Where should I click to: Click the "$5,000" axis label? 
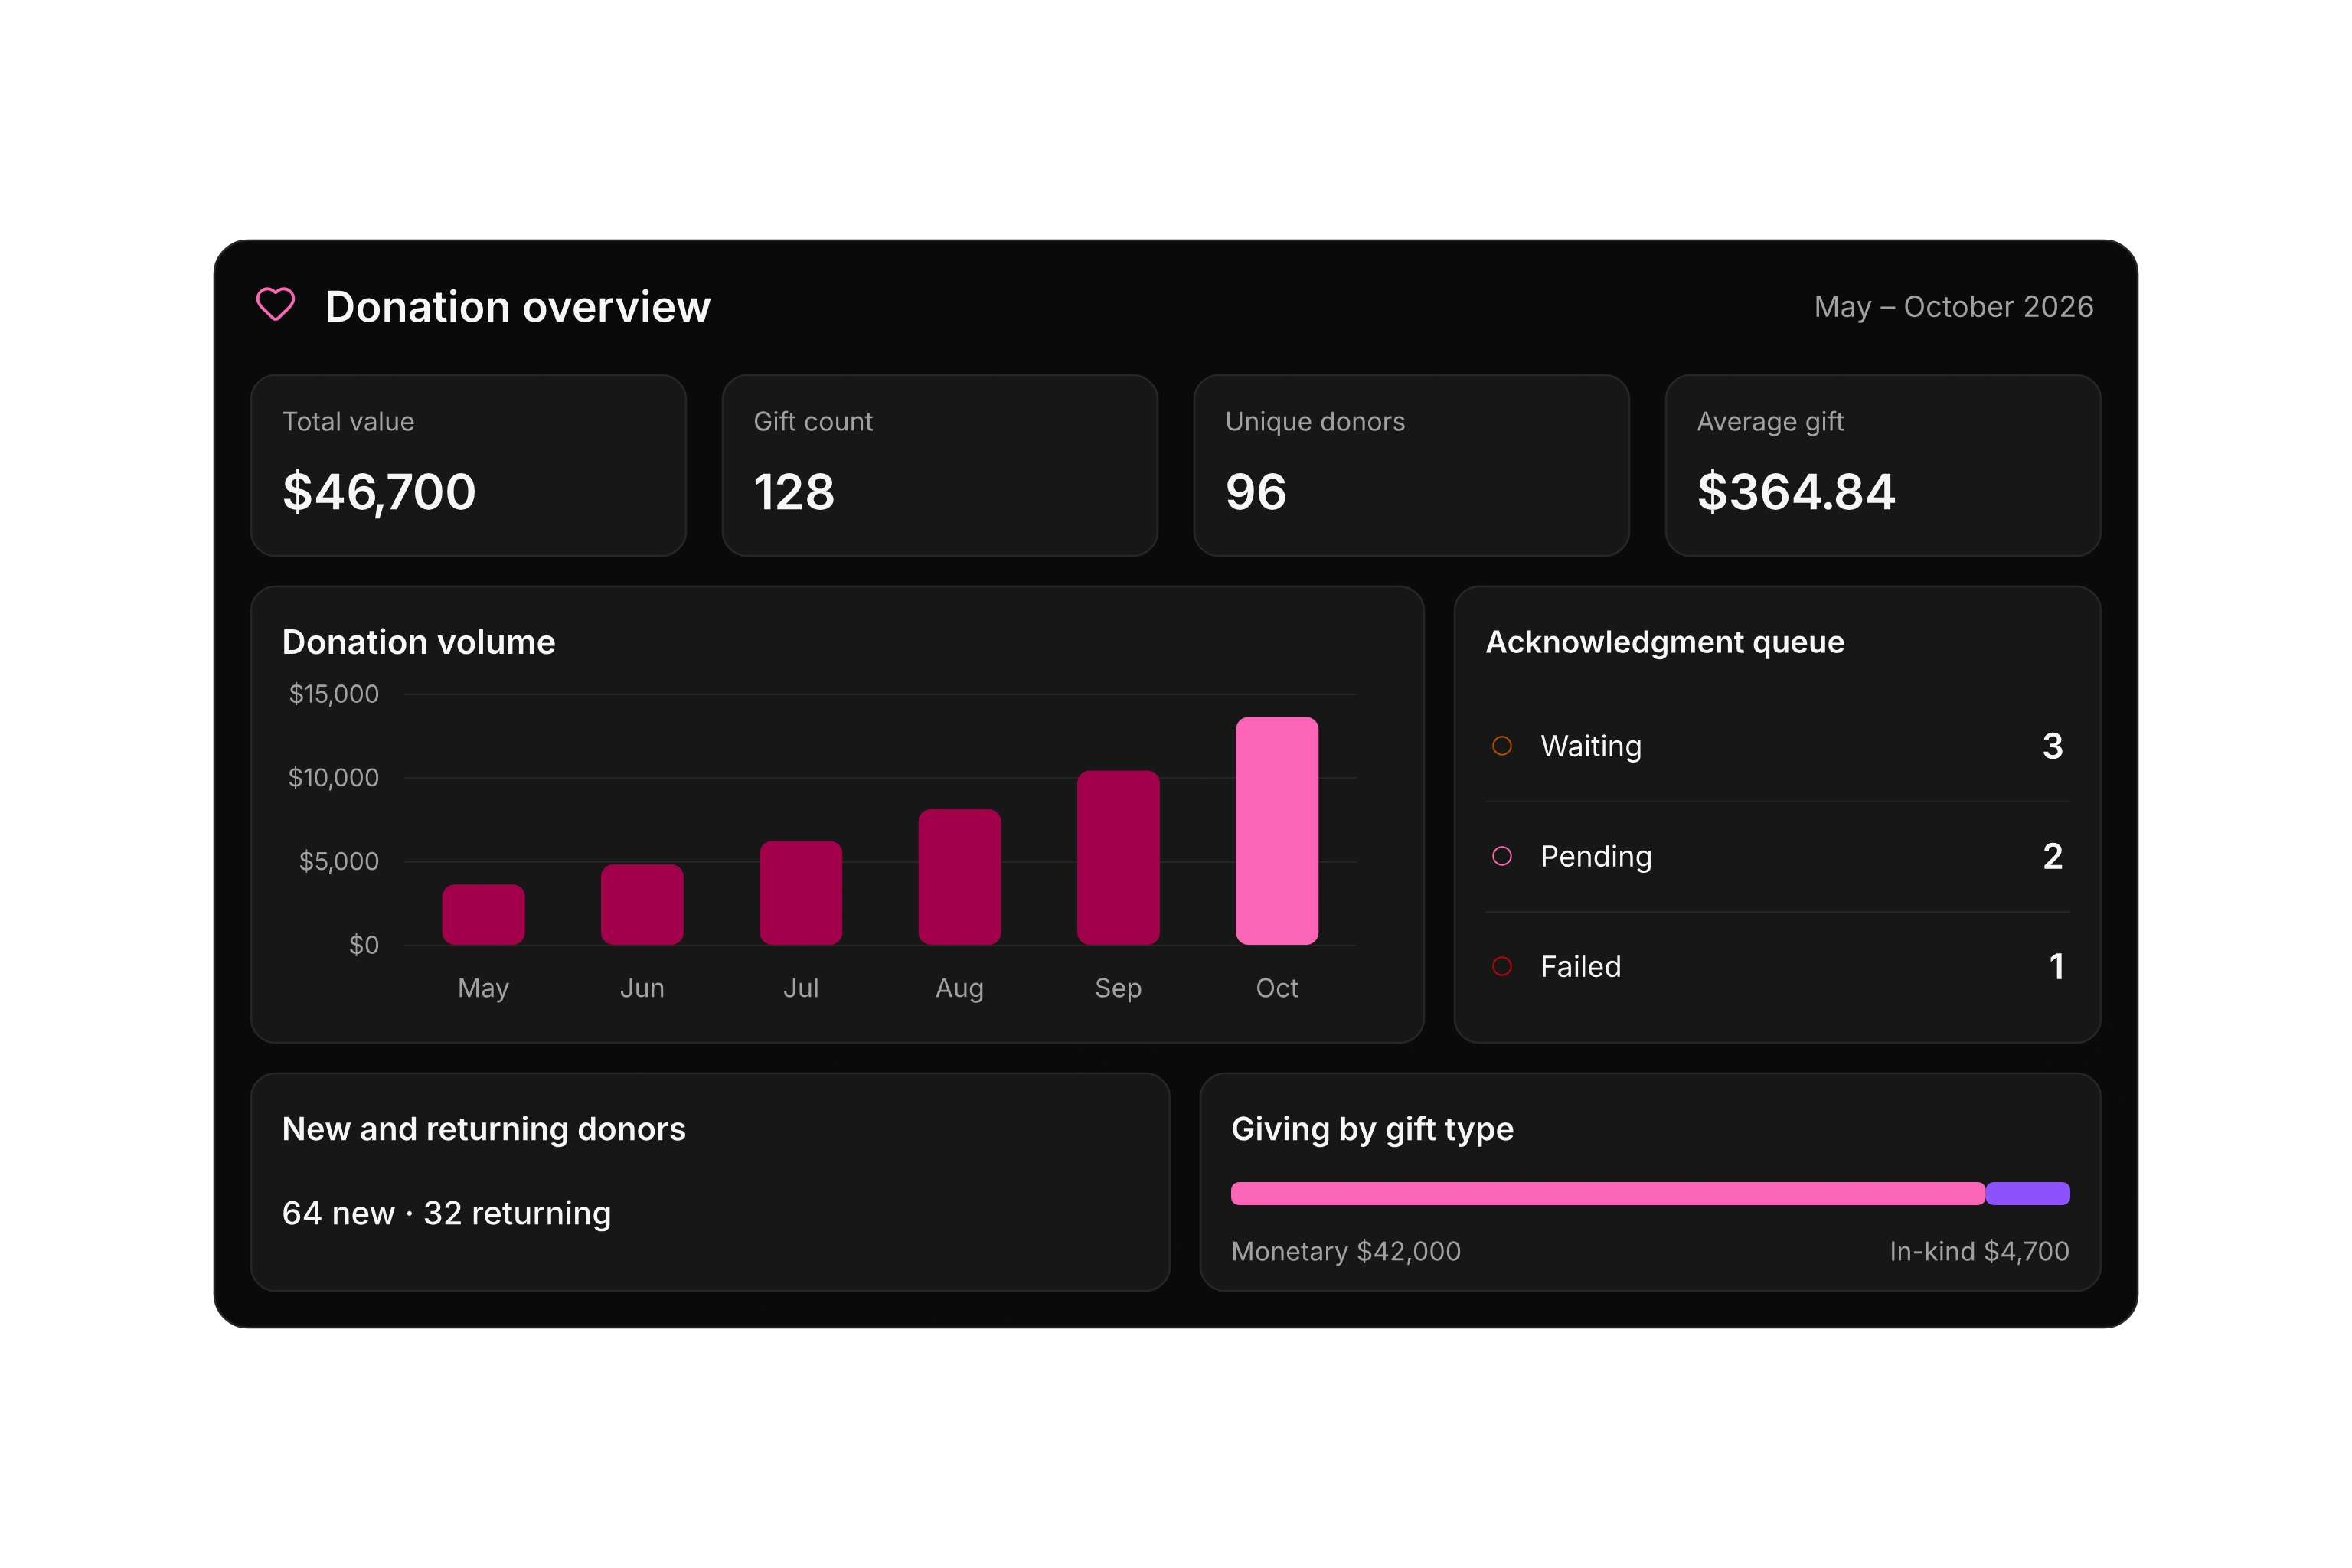tap(339, 861)
